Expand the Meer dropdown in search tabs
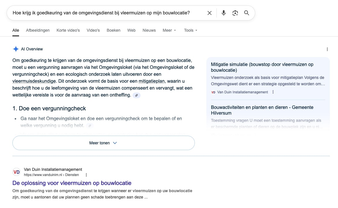 coord(169,30)
